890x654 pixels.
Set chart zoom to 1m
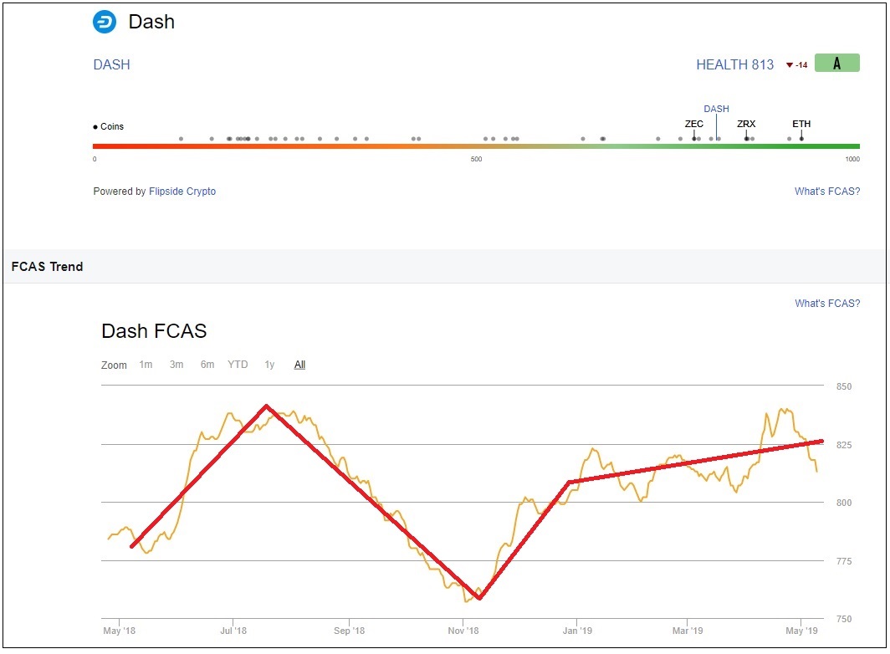click(x=146, y=365)
